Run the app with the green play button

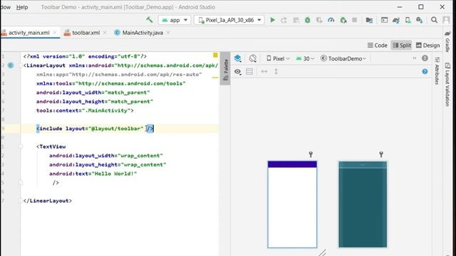coord(272,20)
